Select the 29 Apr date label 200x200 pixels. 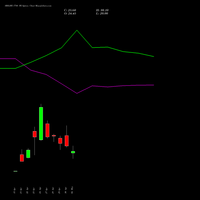coord(59,190)
